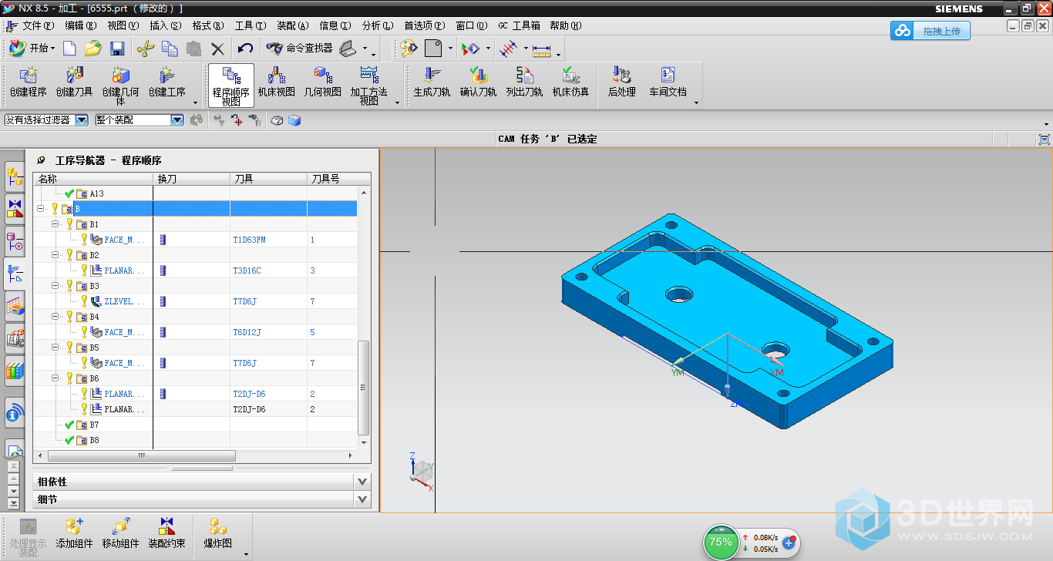Click the New file icon
Screen dimensions: 1053x561
[x=69, y=49]
